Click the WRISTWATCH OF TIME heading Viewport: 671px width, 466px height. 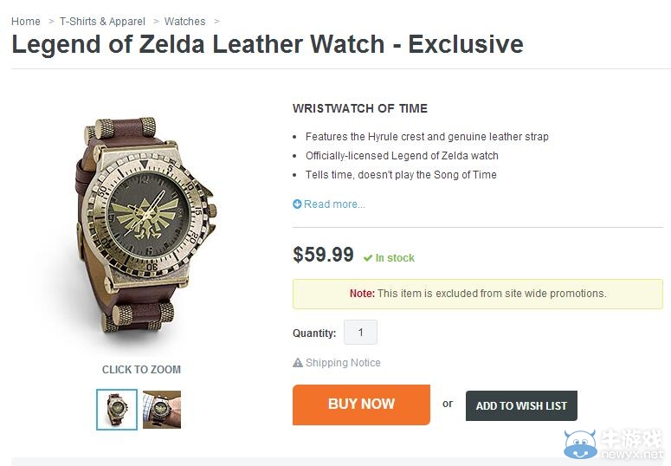[360, 108]
